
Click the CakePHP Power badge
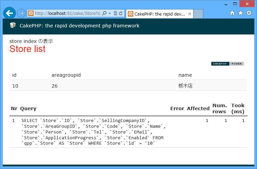(227, 64)
